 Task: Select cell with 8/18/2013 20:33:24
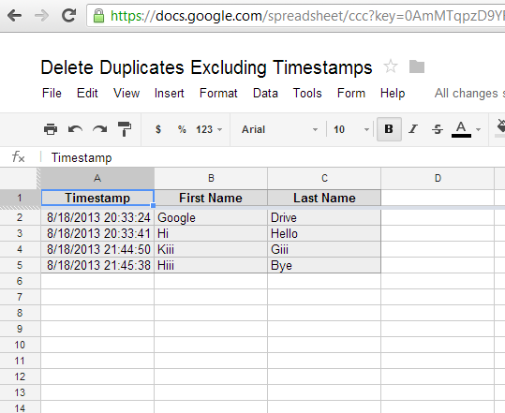point(97,217)
